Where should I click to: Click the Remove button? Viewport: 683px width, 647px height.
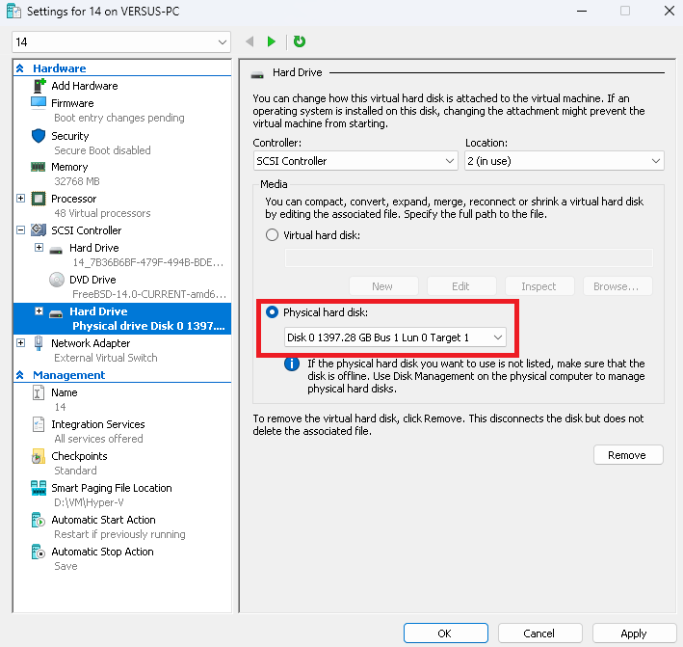(628, 455)
